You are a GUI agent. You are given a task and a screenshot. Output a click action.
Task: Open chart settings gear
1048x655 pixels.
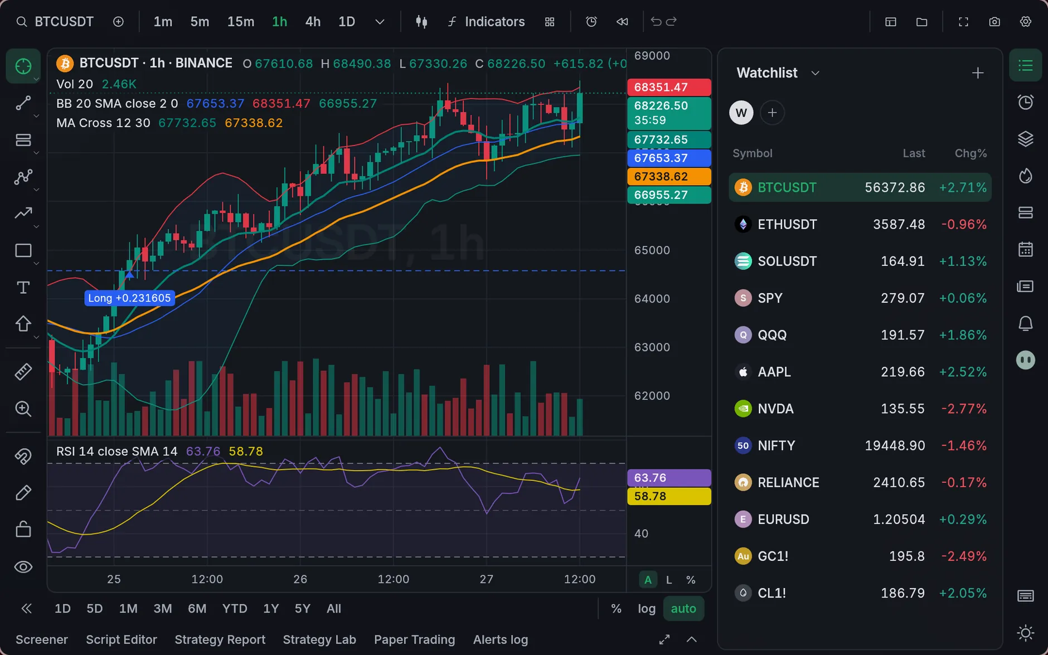pyautogui.click(x=1026, y=22)
